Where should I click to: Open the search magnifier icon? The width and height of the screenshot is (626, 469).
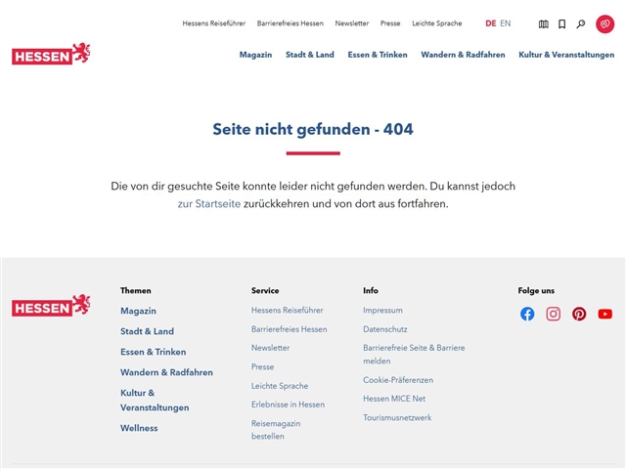(581, 23)
